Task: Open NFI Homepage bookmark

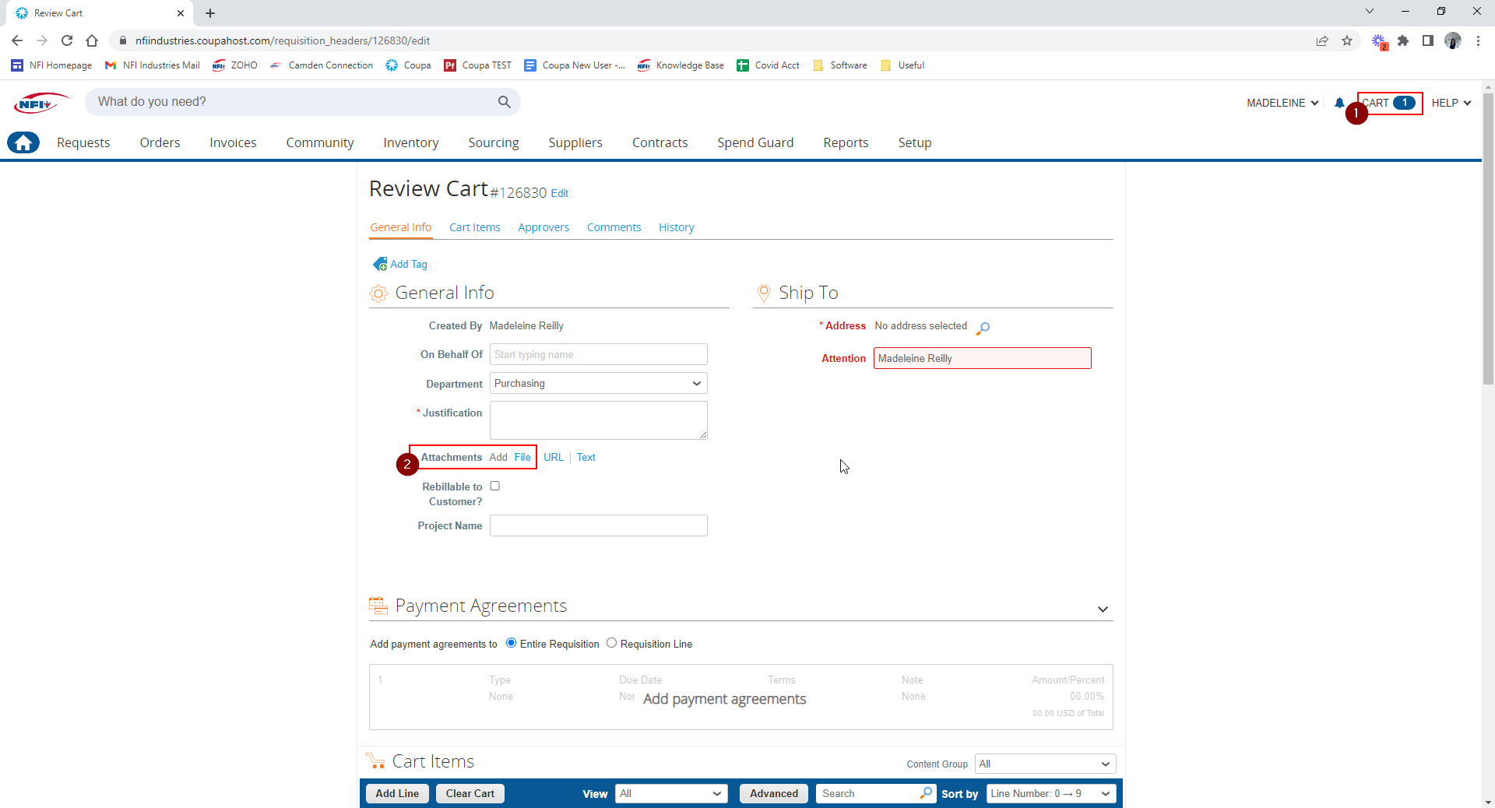Action: click(x=51, y=65)
